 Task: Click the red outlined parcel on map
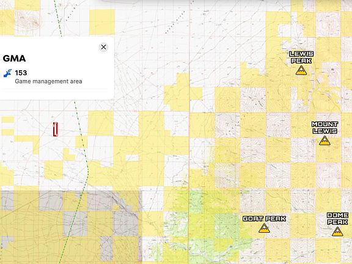56,130
